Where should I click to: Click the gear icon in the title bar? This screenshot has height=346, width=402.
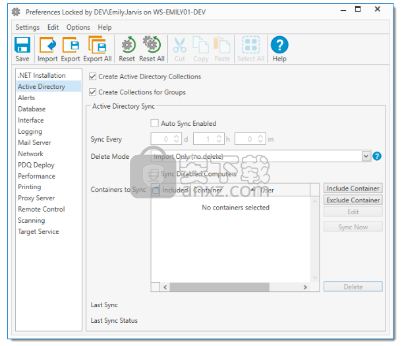[16, 12]
